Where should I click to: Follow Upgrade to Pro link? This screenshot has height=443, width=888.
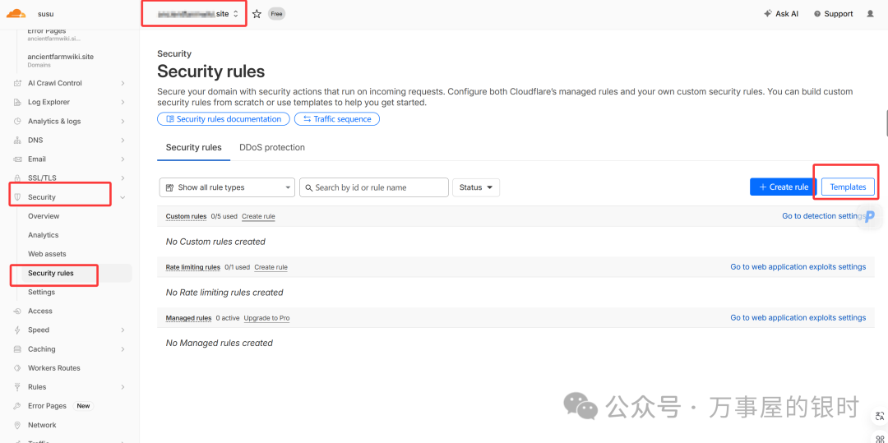click(x=266, y=318)
